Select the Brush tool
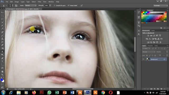 coord(2,35)
